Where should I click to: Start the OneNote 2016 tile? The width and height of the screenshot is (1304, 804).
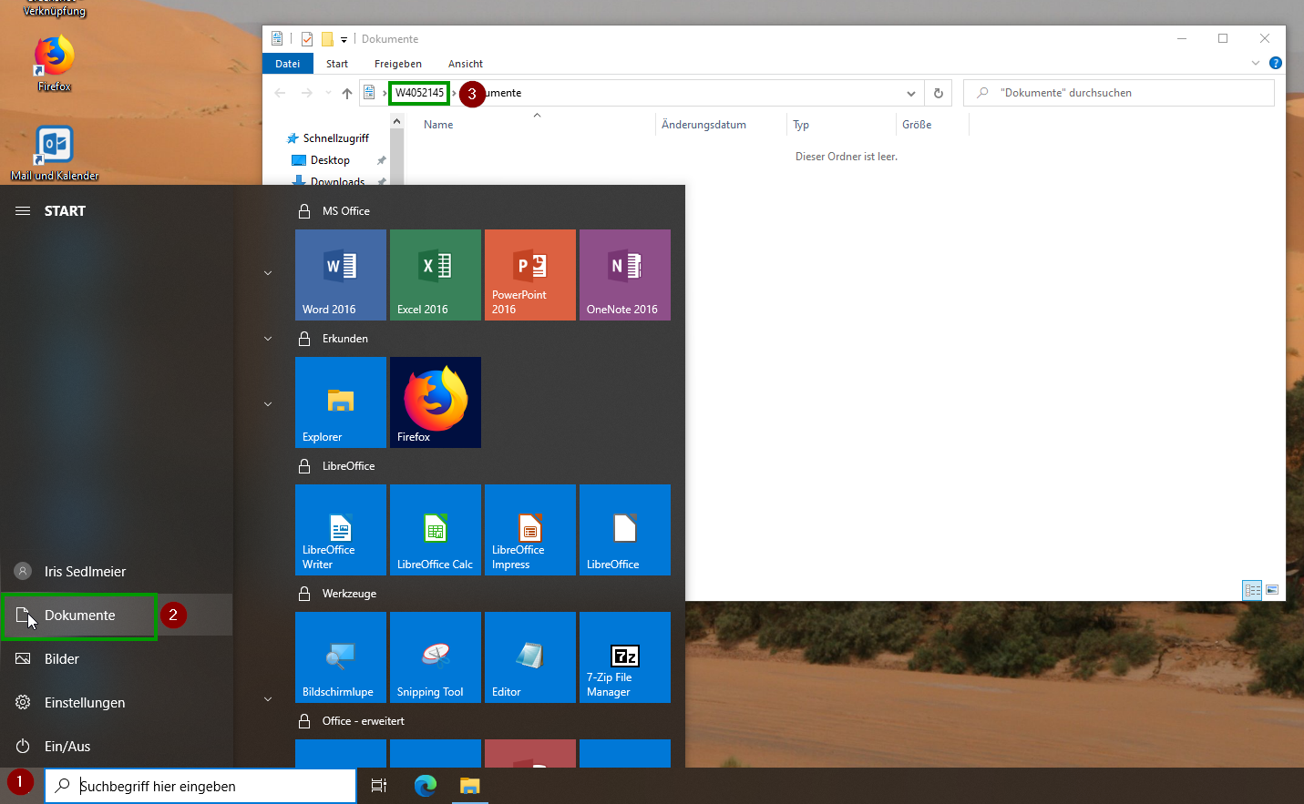(625, 275)
